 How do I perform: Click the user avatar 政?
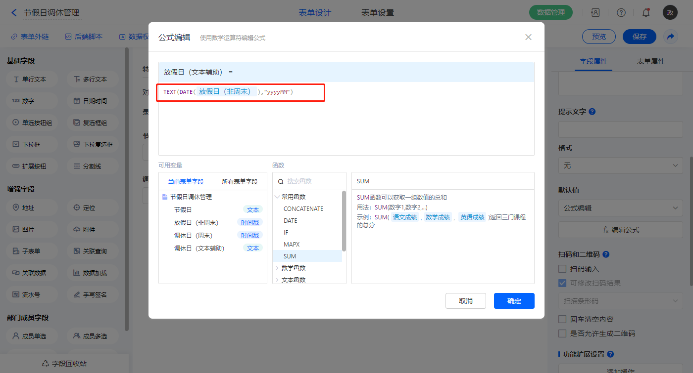pos(670,13)
